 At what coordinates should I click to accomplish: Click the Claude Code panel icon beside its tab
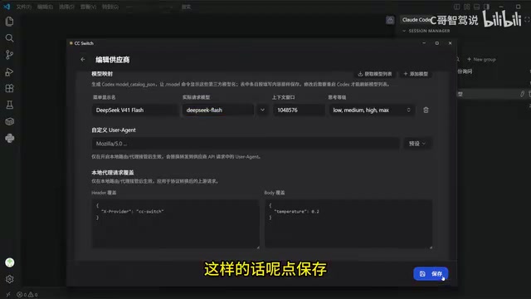point(390,20)
